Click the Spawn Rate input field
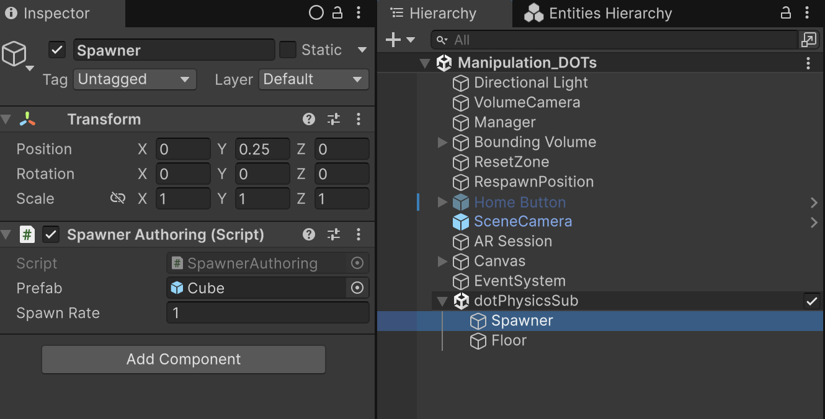 (x=268, y=313)
